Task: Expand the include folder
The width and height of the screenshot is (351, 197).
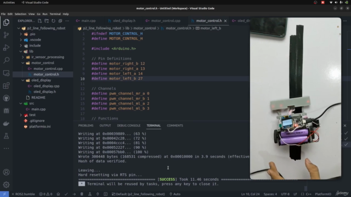Action: tap(21, 45)
